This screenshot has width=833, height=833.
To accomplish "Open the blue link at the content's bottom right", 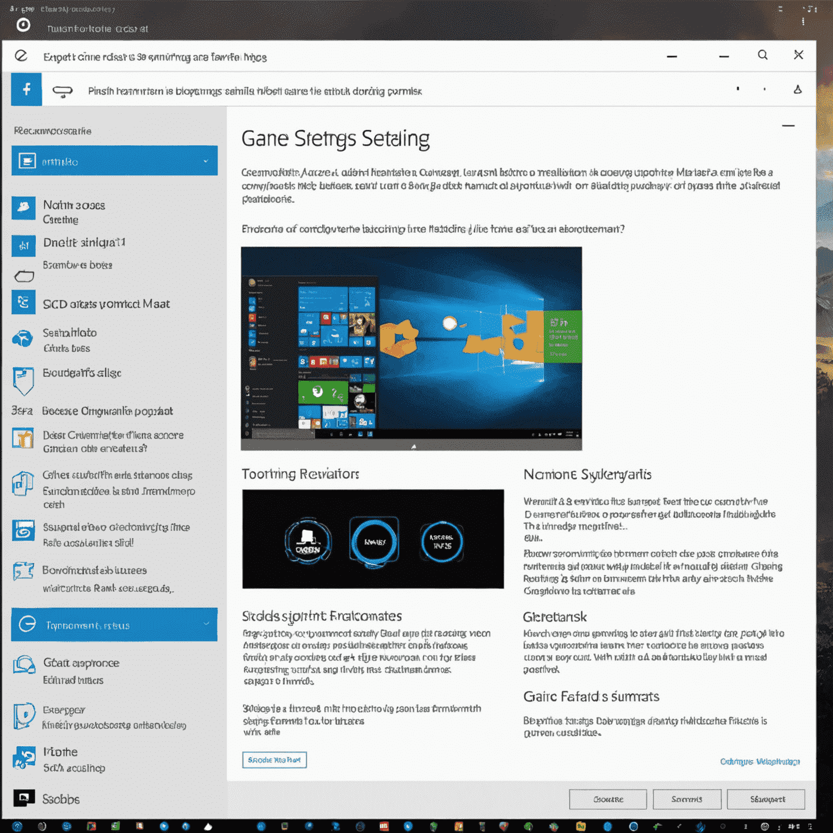I will point(760,762).
